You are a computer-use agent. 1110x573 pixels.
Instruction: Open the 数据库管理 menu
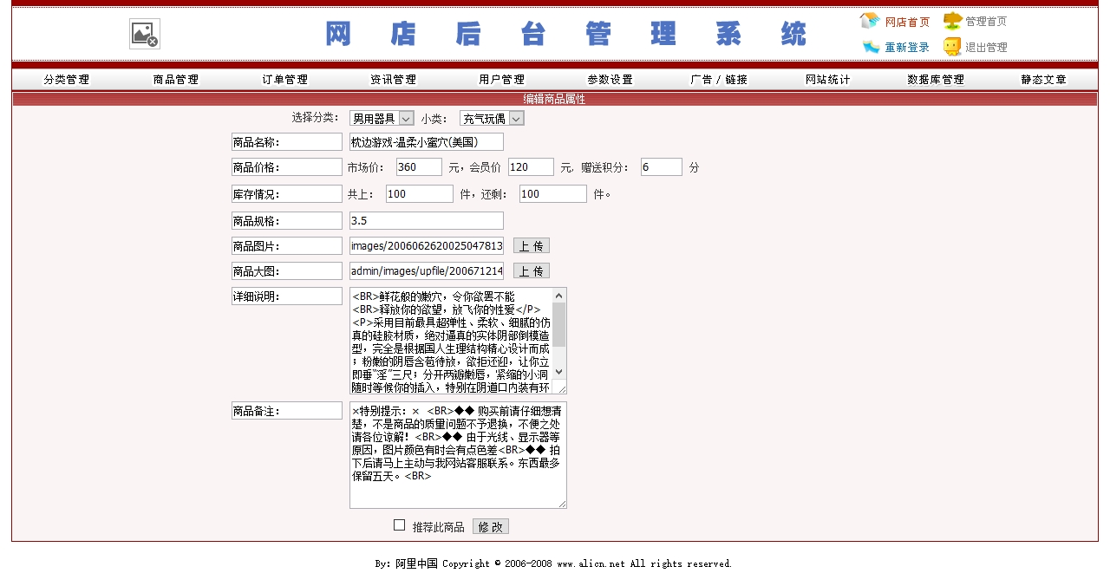click(936, 80)
